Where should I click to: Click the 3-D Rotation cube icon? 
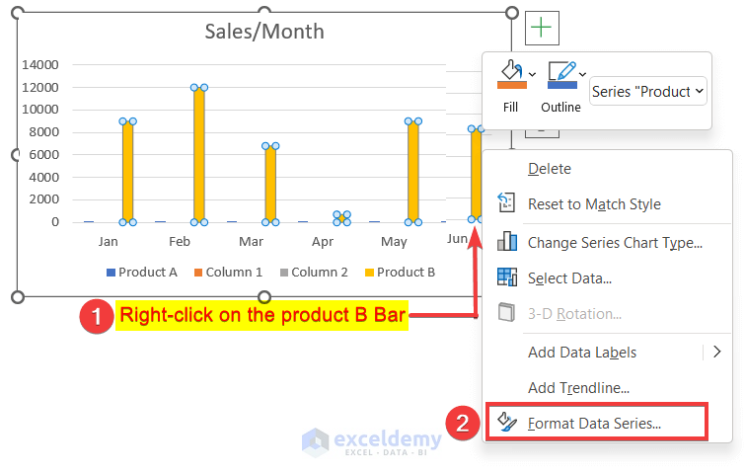click(507, 313)
